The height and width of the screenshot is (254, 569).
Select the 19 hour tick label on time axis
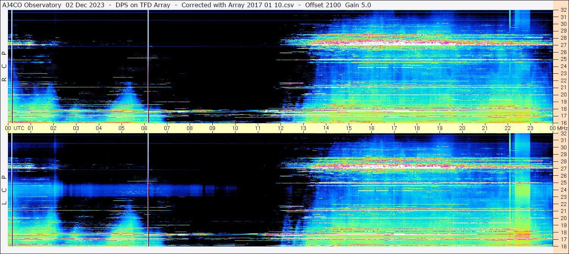440,128
